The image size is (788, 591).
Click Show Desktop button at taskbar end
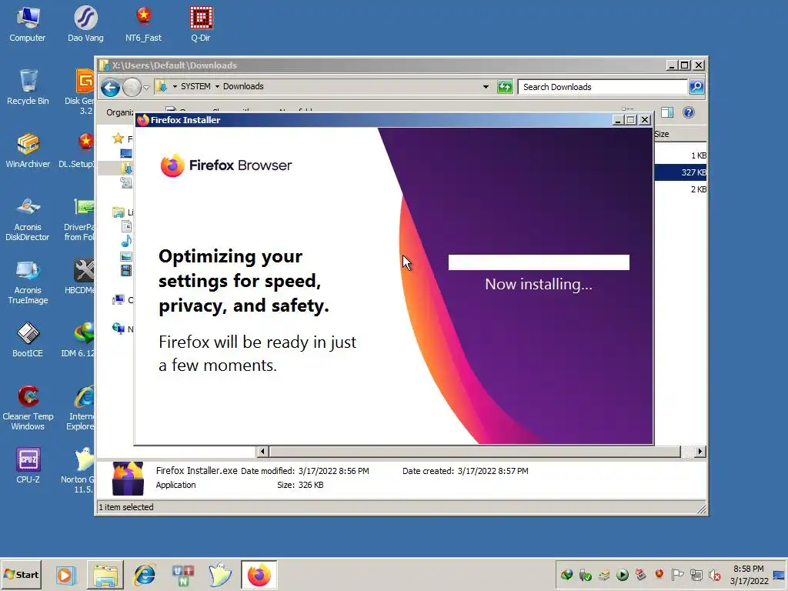[779, 574]
